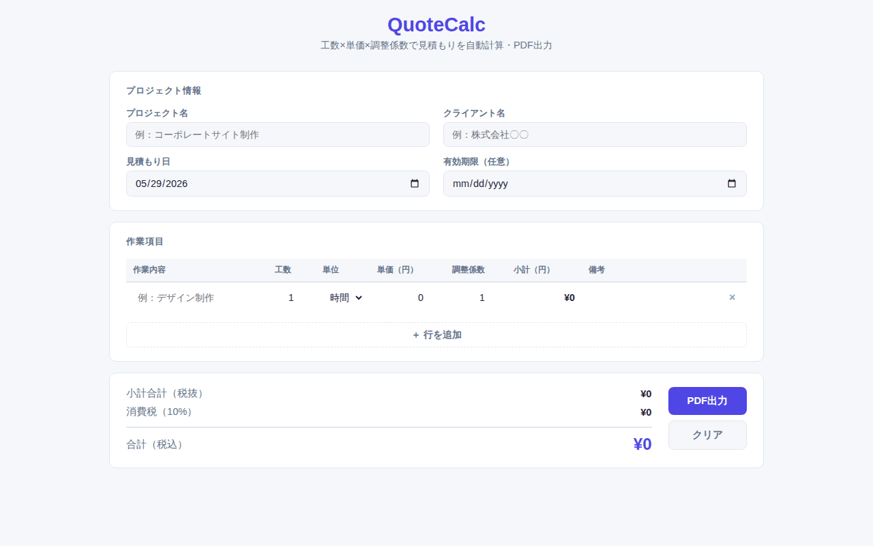Click the QuoteCalc title

436,25
